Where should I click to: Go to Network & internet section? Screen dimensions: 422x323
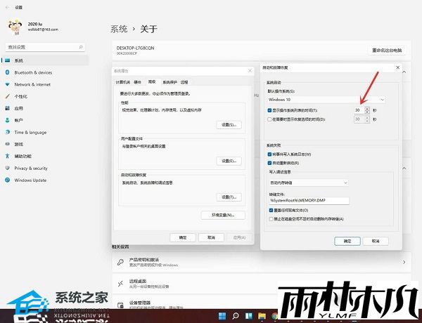(x=32, y=84)
